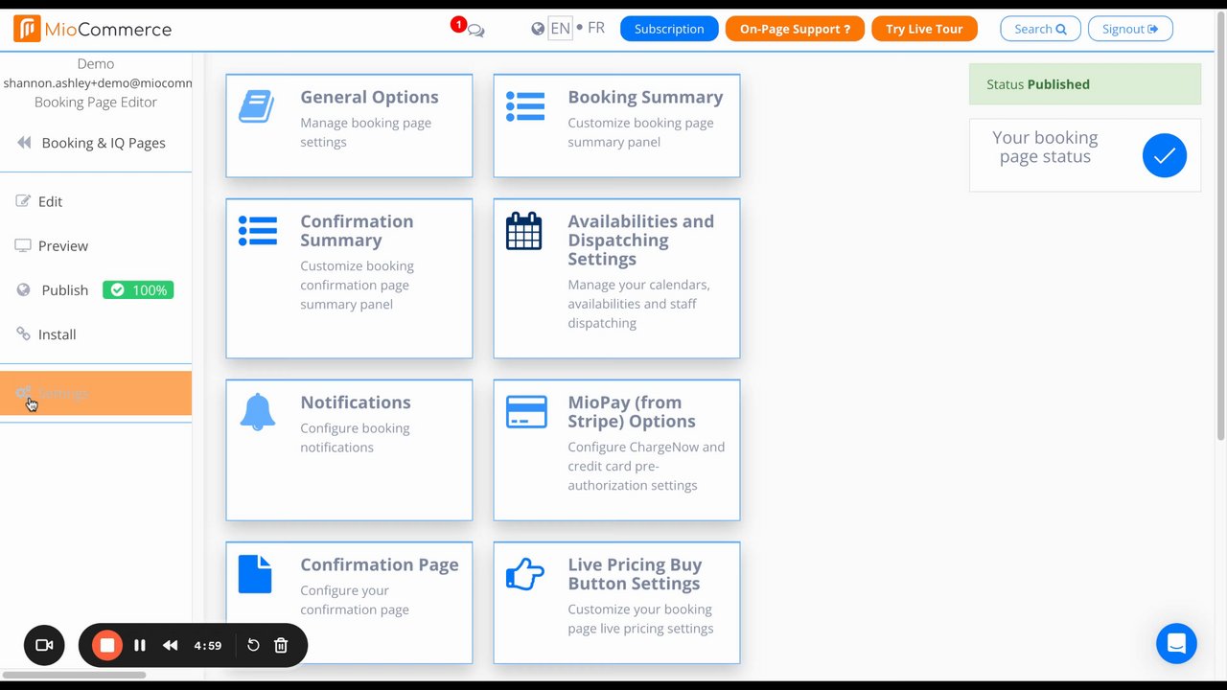Open the Booking Summary title link
Image resolution: width=1227 pixels, height=690 pixels.
tap(645, 97)
